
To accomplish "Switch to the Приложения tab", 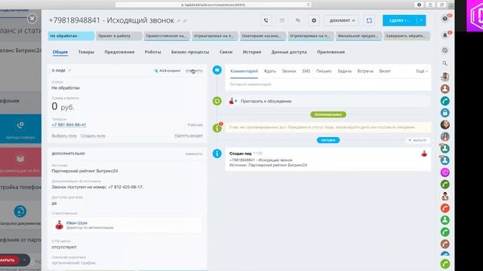I will (x=331, y=52).
